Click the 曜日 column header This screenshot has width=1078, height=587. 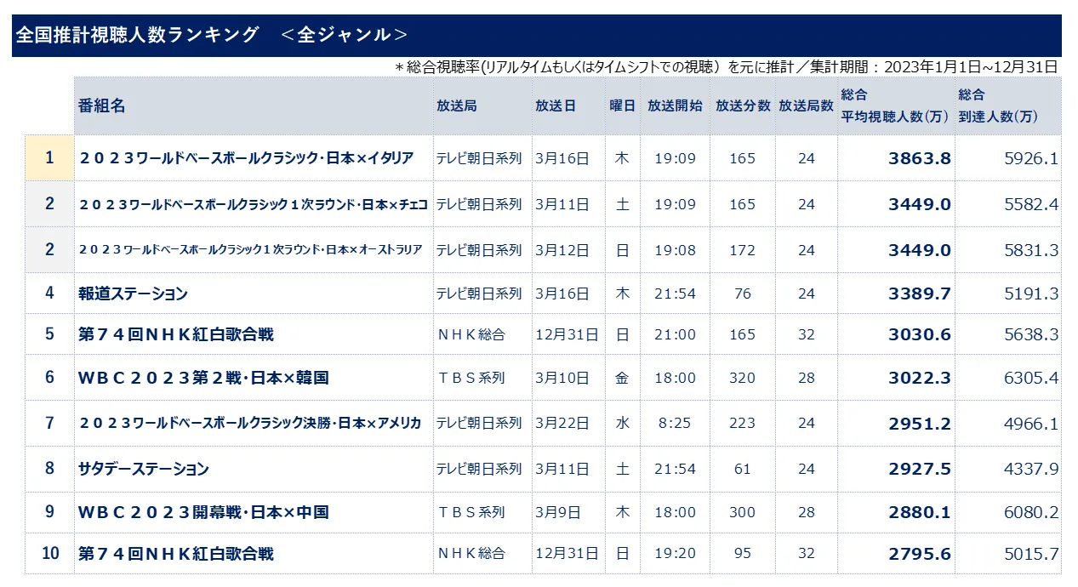tap(622, 106)
